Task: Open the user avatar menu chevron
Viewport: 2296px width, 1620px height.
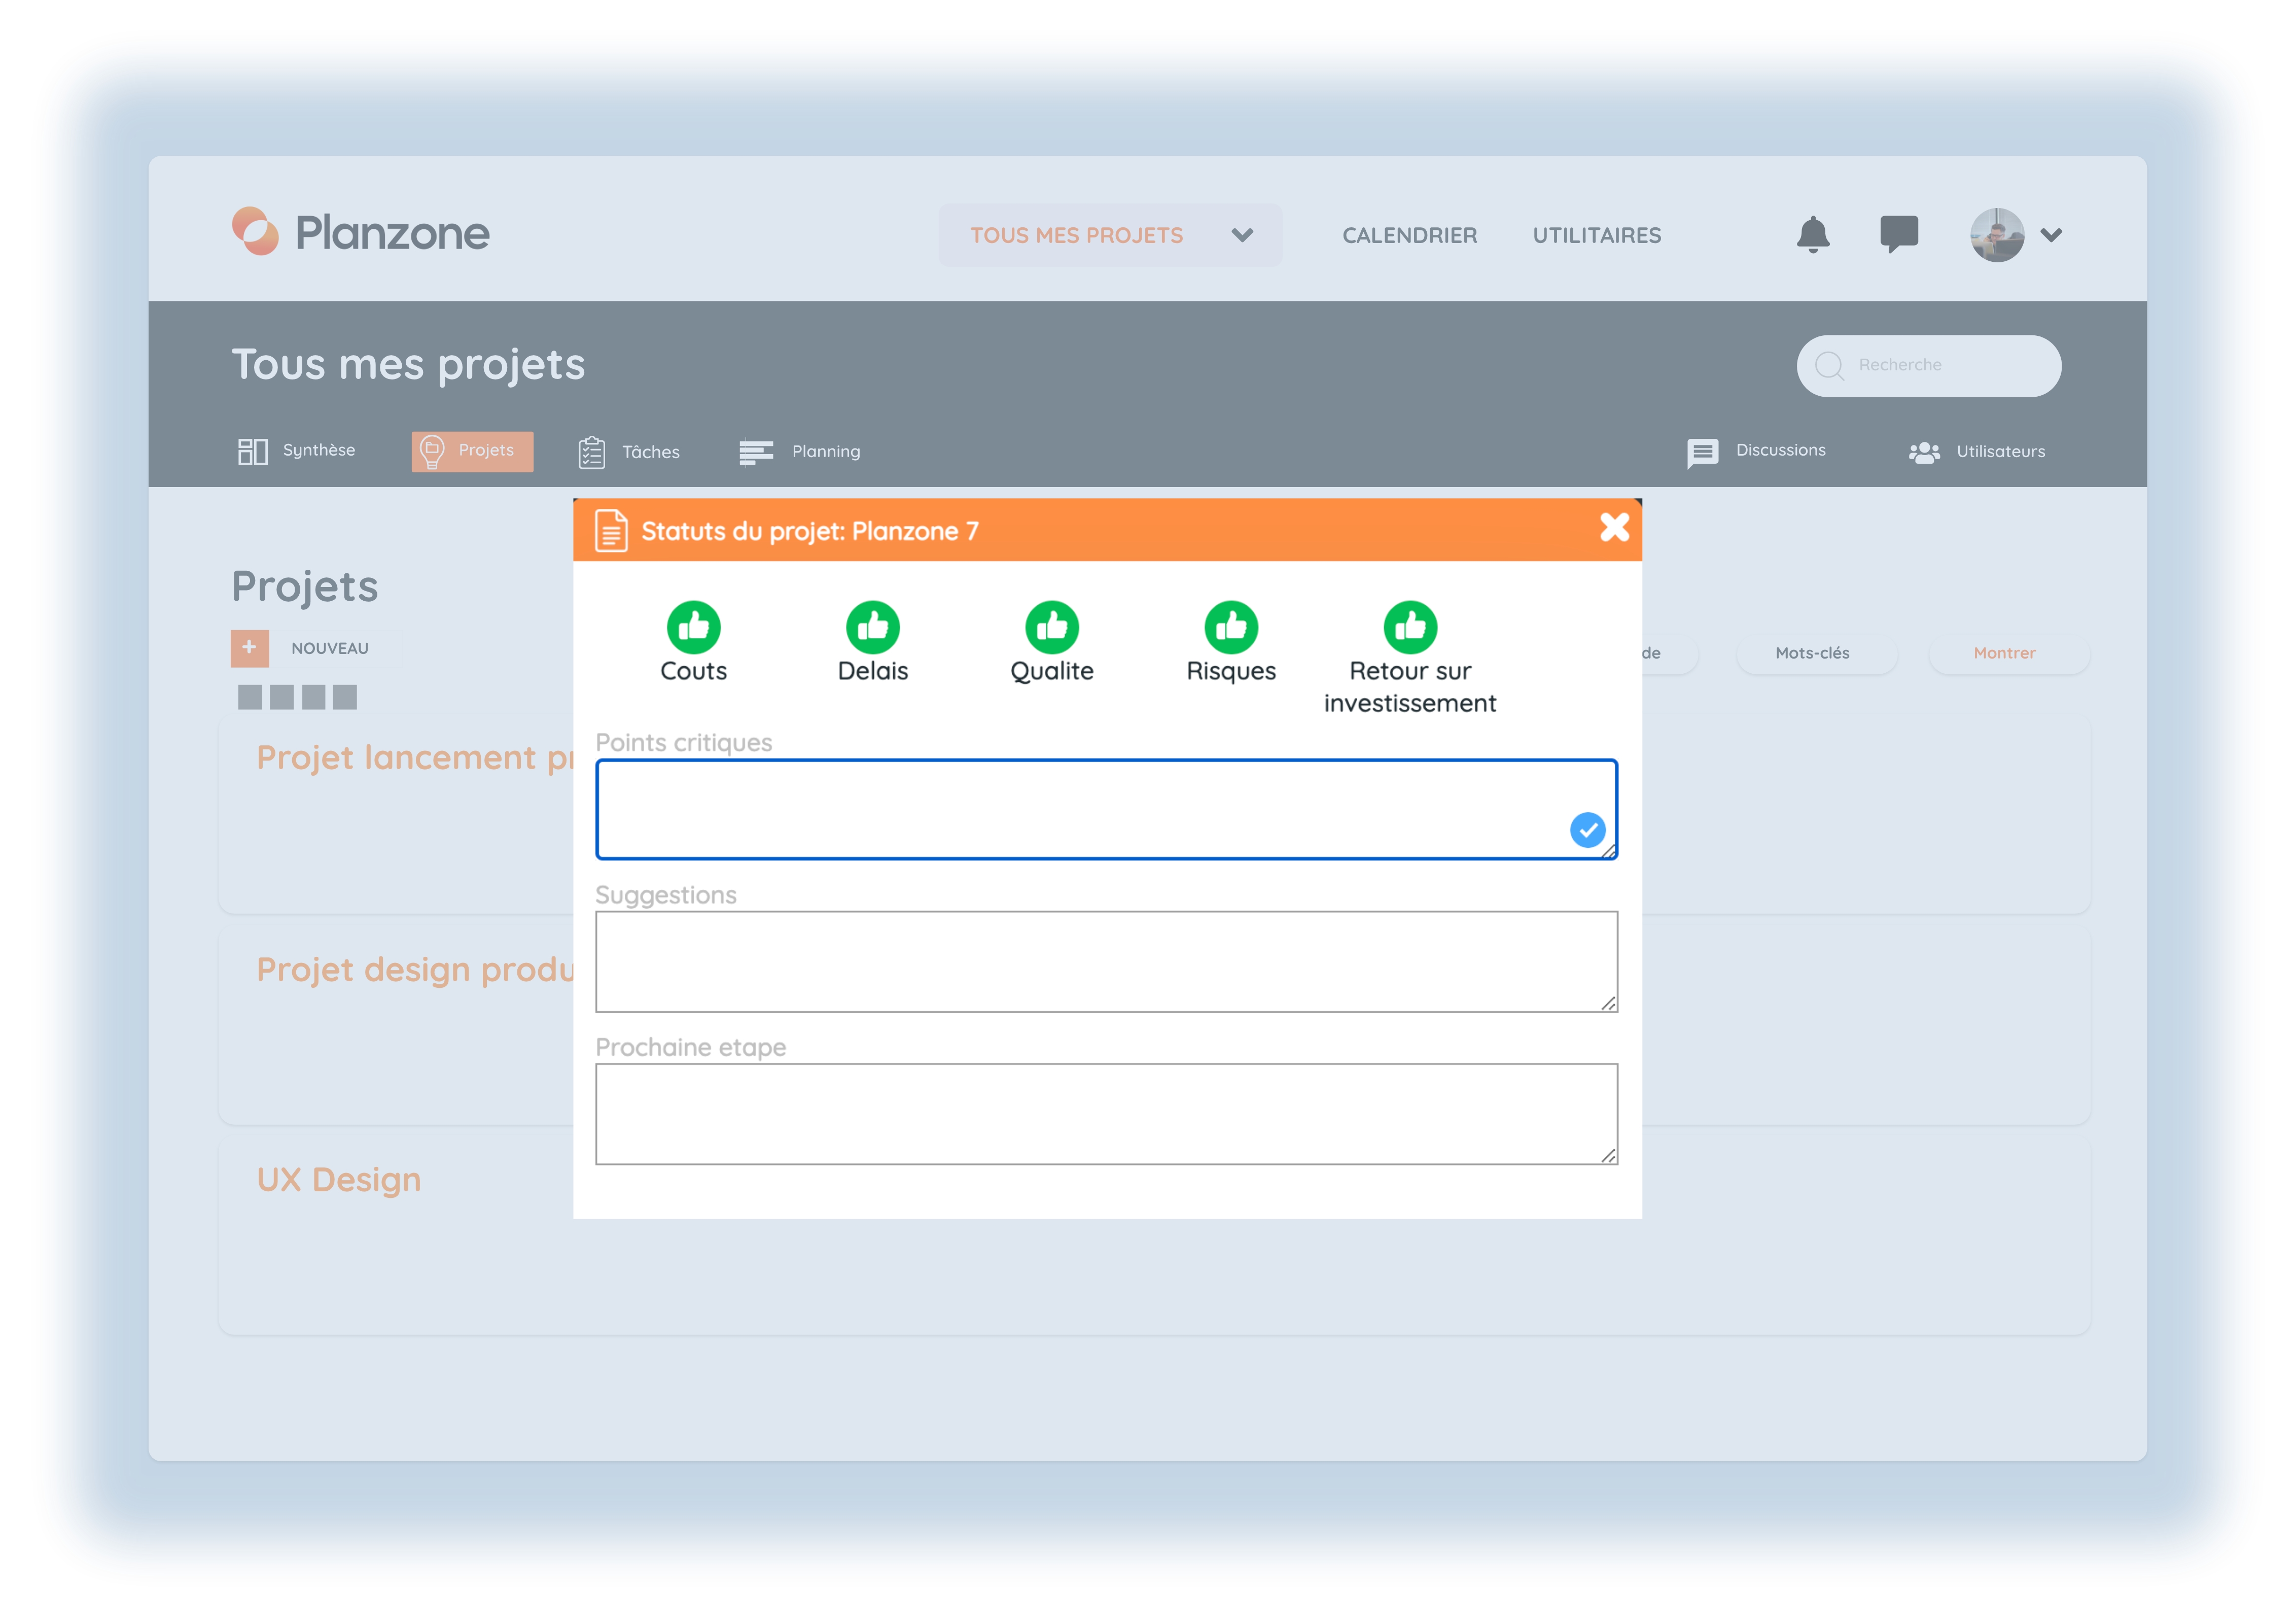Action: [x=2051, y=235]
